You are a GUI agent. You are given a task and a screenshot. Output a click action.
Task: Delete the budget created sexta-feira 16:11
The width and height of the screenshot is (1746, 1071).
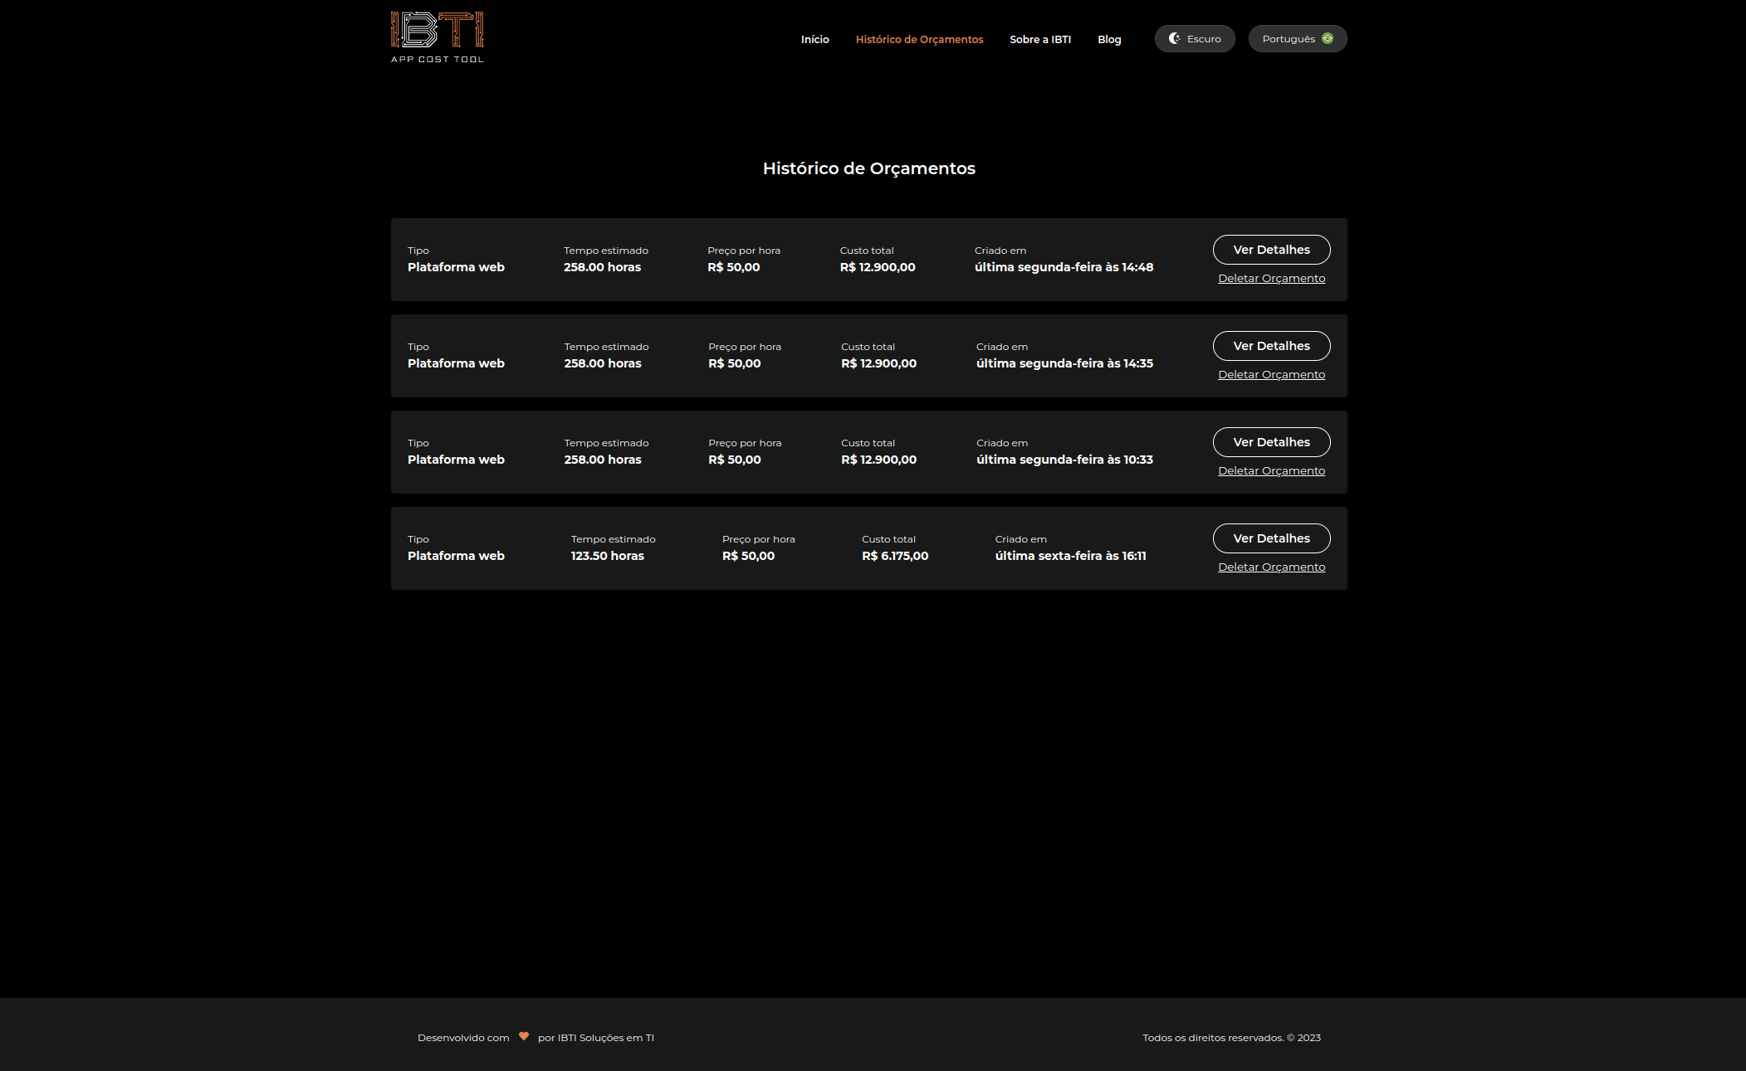[1271, 567]
